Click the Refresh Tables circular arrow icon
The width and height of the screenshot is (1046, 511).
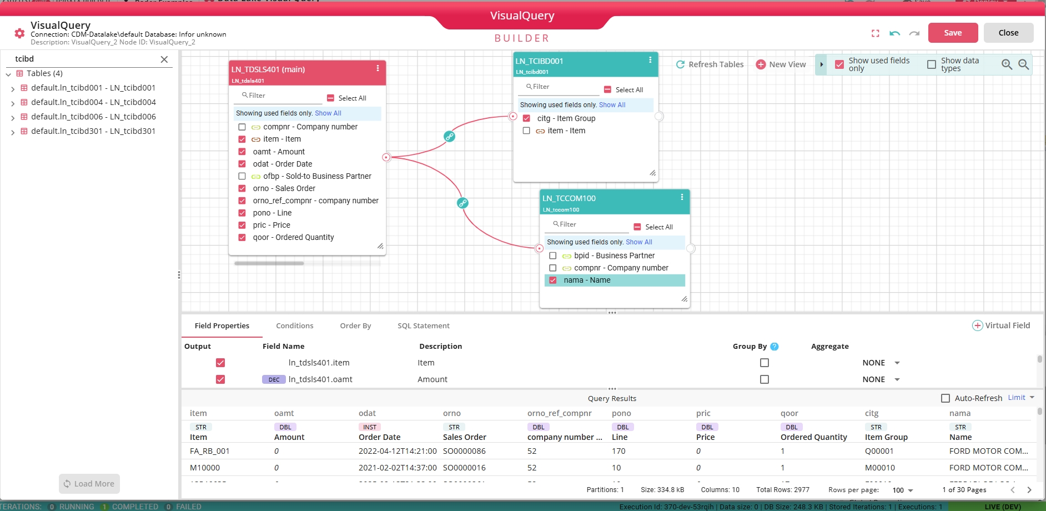pyautogui.click(x=680, y=64)
